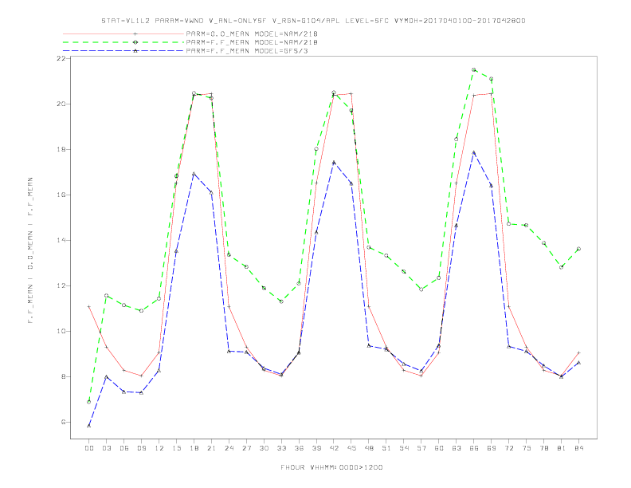Screen dimensions: 631x488
Task: Select the red O.O_MEAN NAM/218 legend label
Action: [x=252, y=33]
